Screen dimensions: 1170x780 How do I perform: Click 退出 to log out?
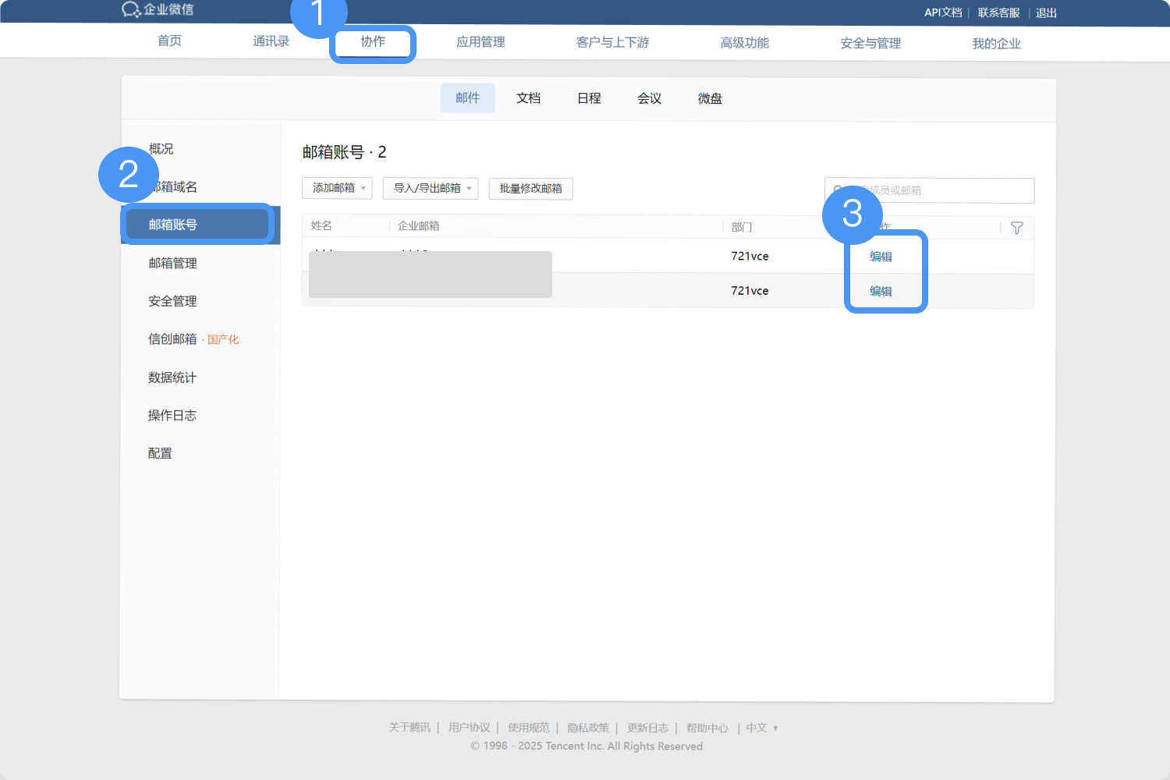point(1046,12)
